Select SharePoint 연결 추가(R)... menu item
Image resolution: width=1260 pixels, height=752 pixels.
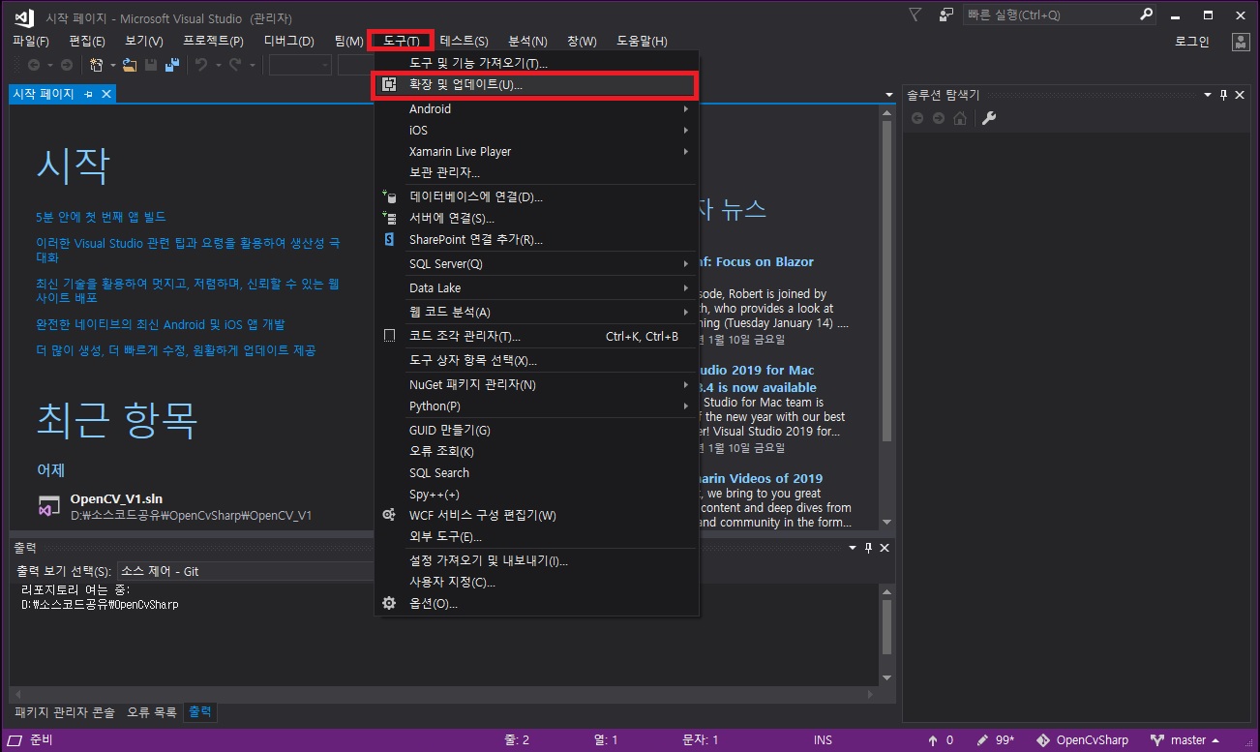tap(535, 240)
